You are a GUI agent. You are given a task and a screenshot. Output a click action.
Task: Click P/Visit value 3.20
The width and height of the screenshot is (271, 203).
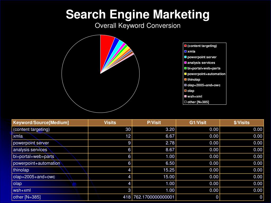(x=170, y=130)
